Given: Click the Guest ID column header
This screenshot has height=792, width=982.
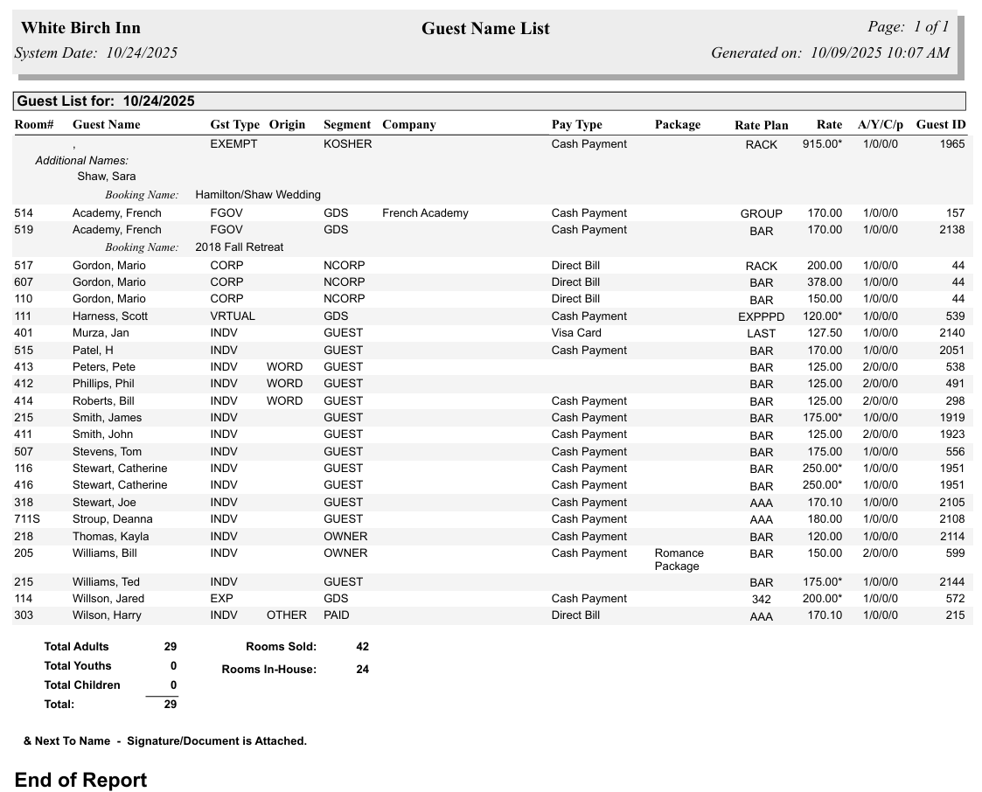Looking at the screenshot, I should pyautogui.click(x=940, y=124).
